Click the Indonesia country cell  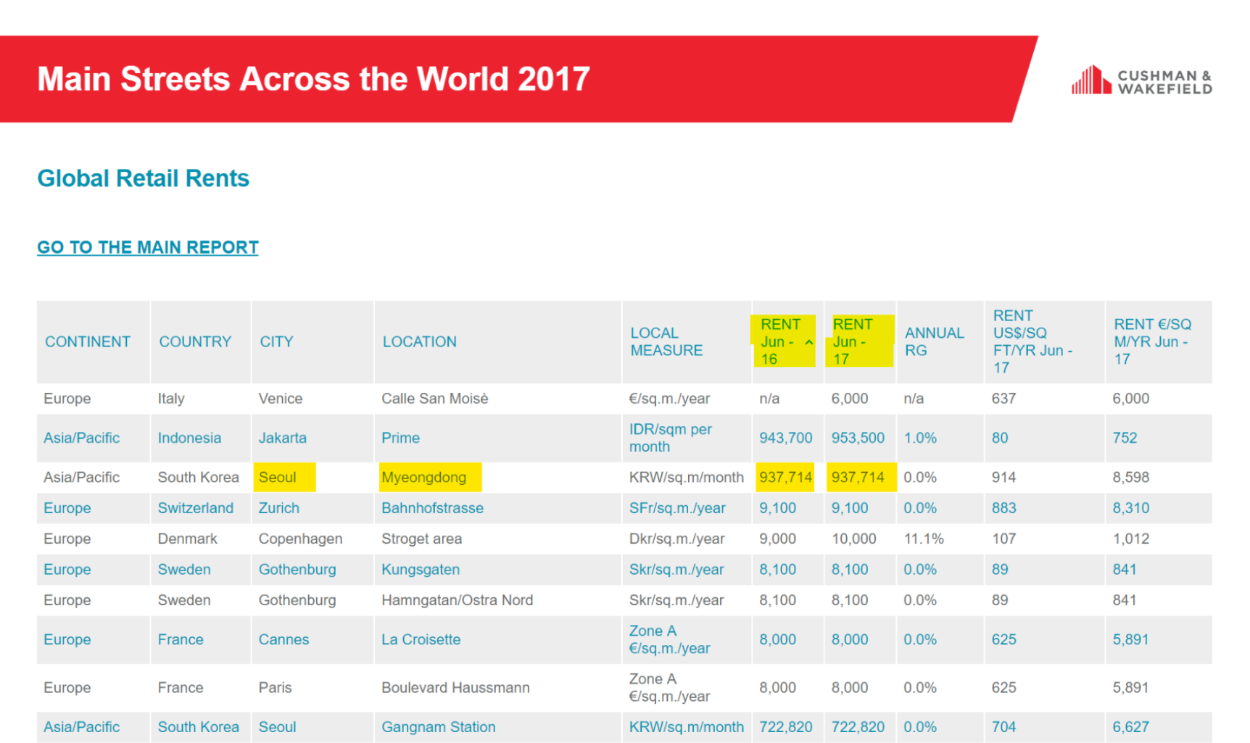tap(189, 438)
